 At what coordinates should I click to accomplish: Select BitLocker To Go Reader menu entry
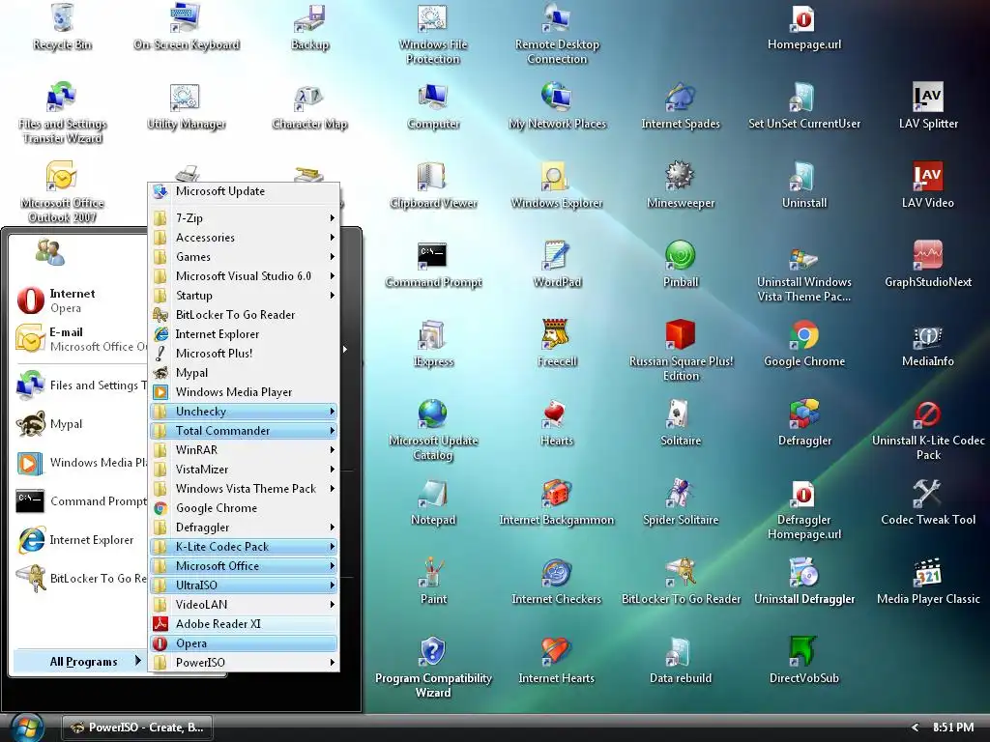pyautogui.click(x=244, y=314)
